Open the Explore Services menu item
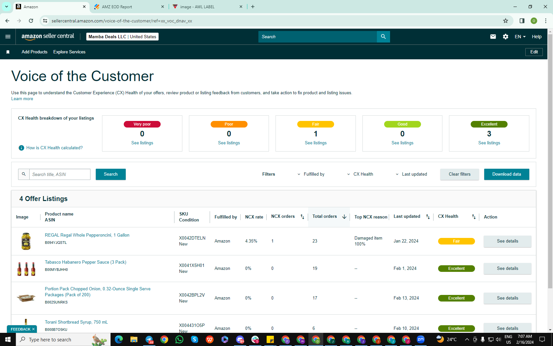 (69, 52)
